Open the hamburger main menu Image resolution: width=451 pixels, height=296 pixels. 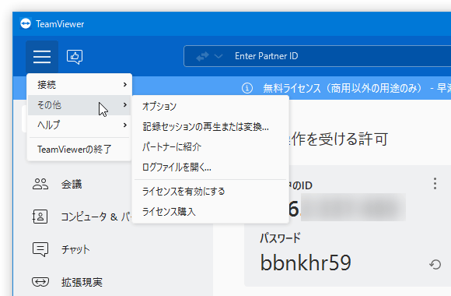pyautogui.click(x=42, y=57)
